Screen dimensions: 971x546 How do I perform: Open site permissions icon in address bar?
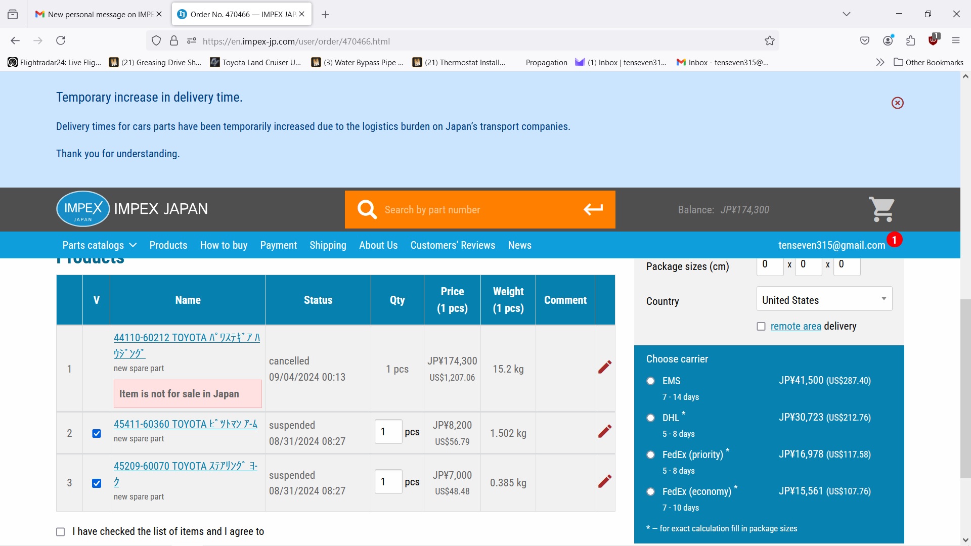click(x=192, y=41)
